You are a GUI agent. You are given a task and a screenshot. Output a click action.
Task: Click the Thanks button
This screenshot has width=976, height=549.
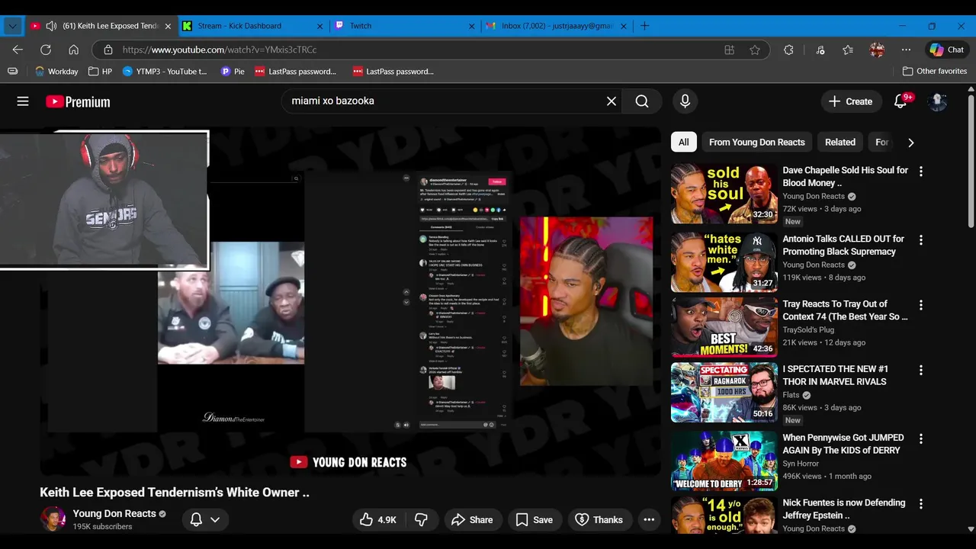599,519
